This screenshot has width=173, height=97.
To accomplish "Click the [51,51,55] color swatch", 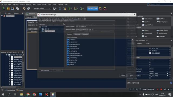I will coord(150,48).
